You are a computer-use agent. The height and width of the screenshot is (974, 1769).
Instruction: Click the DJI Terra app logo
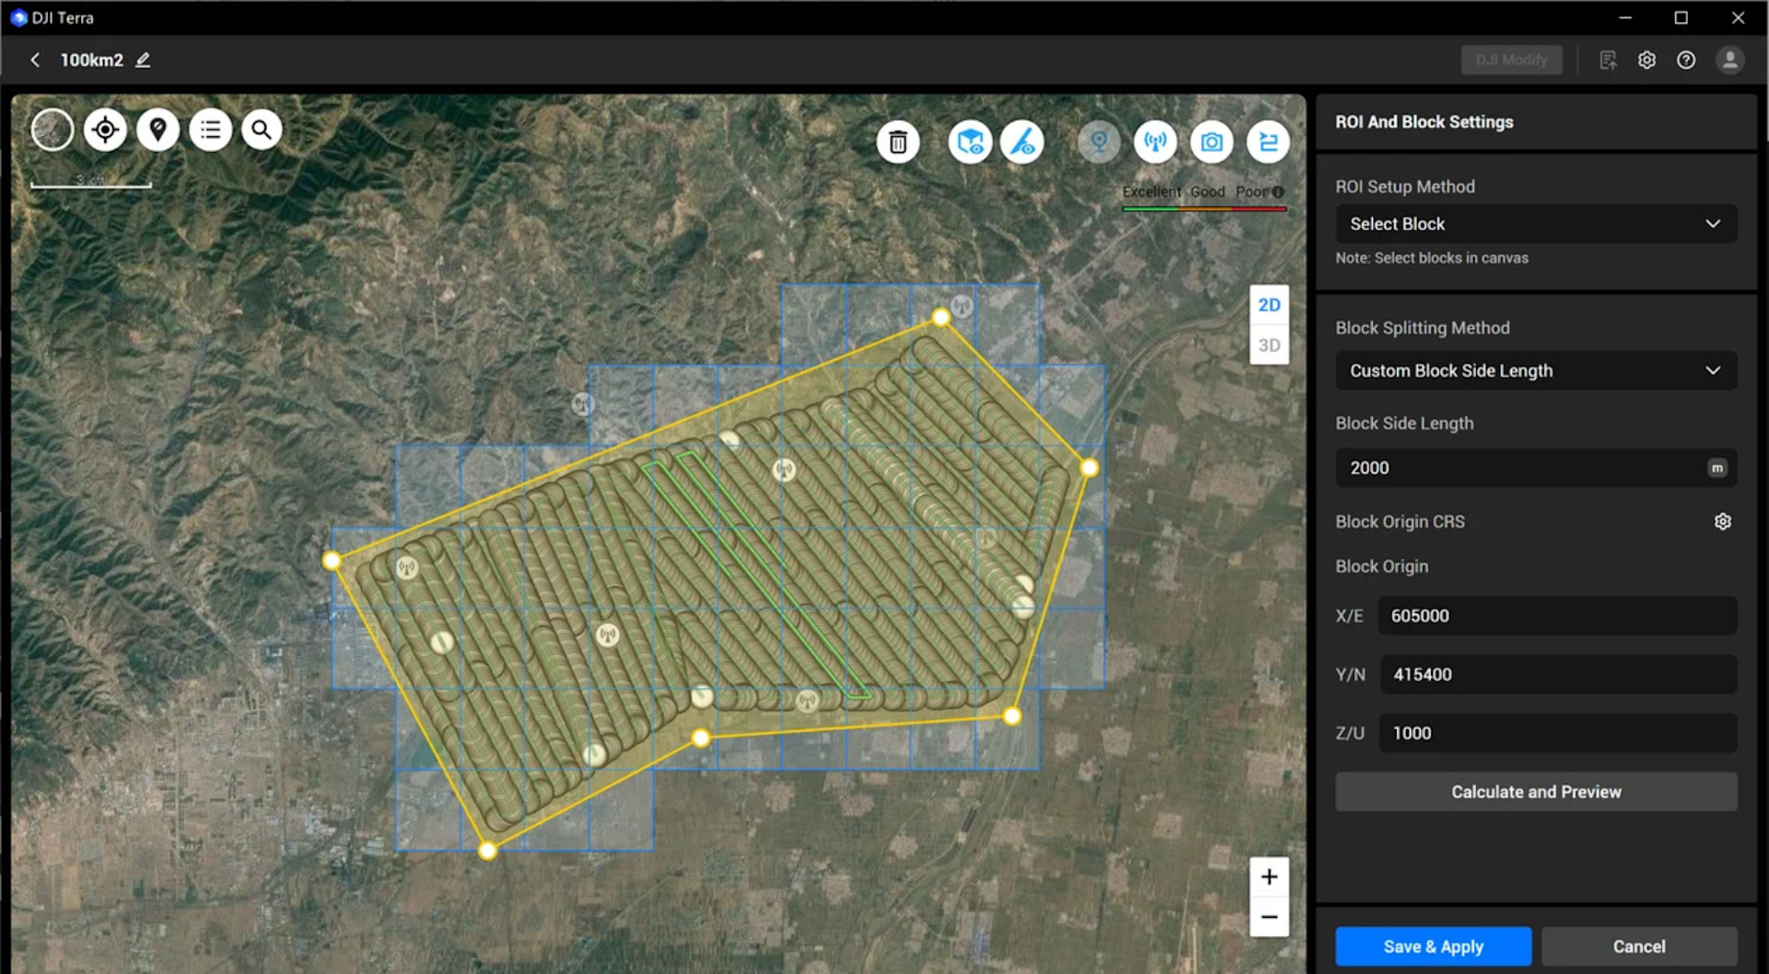point(18,17)
